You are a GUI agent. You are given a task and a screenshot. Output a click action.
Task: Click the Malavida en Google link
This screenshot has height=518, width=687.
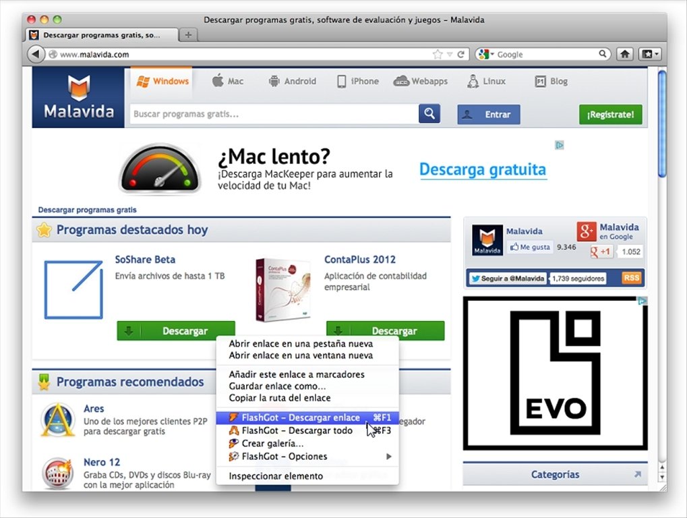[x=619, y=231]
